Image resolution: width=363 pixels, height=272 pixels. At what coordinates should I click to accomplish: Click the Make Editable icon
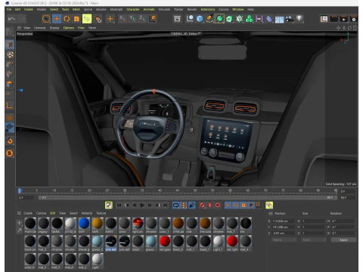point(9,32)
